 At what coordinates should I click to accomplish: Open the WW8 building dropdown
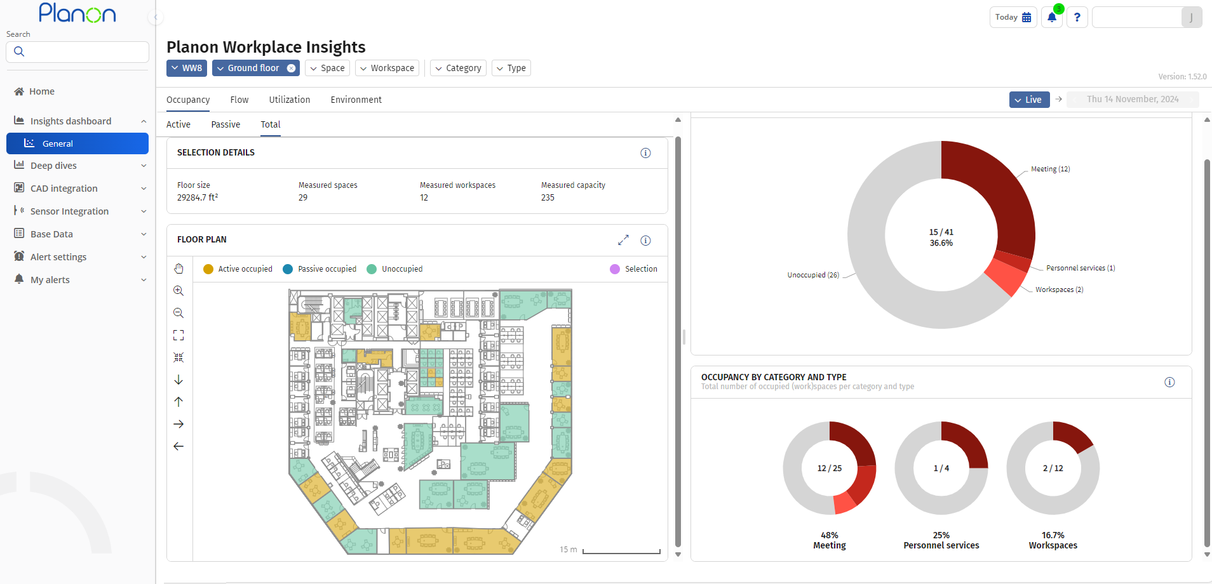click(187, 68)
